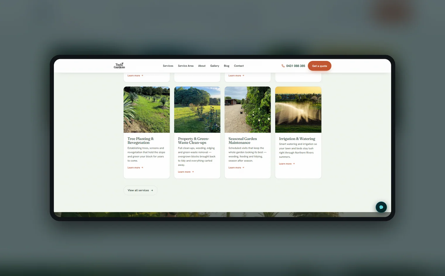Click the text "Smart watering and irrigation so"
445x276 pixels.
[x=298, y=144]
